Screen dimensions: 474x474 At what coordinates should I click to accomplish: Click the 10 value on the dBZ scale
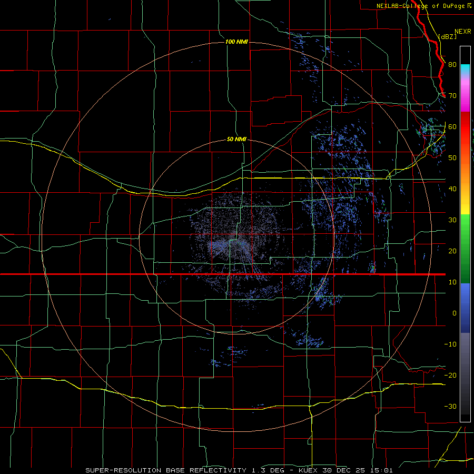452,282
